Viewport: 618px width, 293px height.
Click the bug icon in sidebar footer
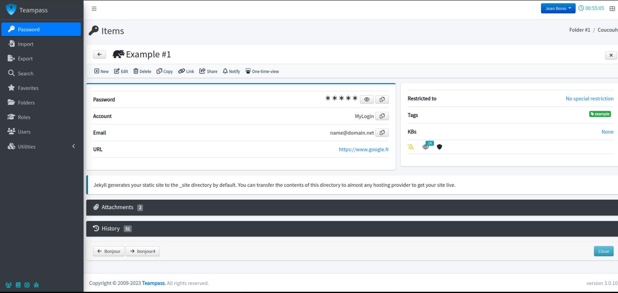(36, 285)
